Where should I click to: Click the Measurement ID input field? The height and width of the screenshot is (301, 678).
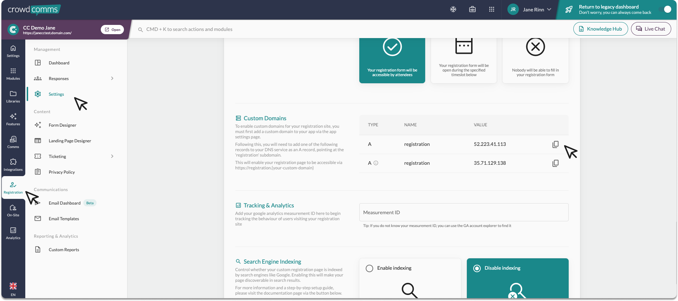464,212
